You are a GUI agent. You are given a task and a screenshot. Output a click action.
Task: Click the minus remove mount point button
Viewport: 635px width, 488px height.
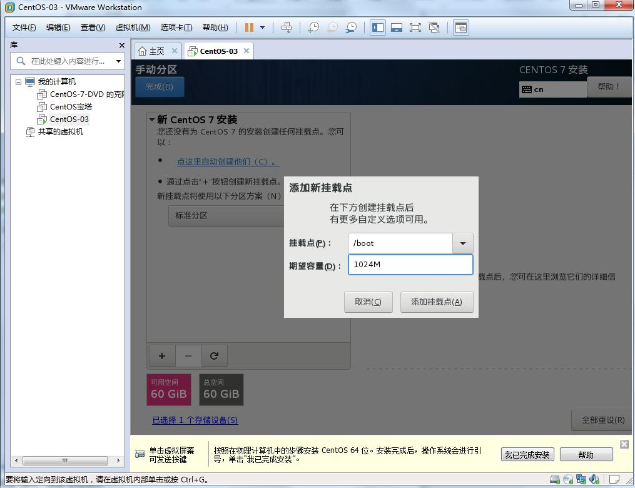coord(188,356)
